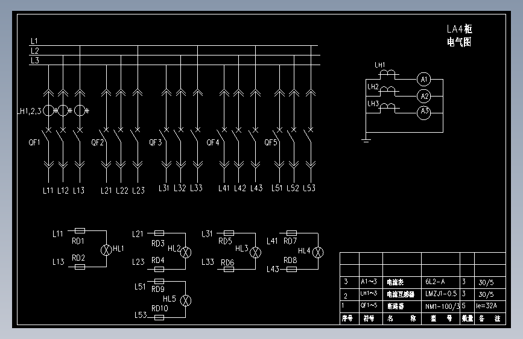
Task: Pick the RD2 fuse rectangle symbol
Action: (x=80, y=267)
